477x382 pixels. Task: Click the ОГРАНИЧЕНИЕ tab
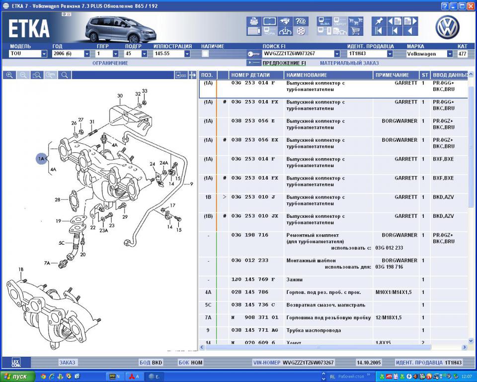coord(110,63)
